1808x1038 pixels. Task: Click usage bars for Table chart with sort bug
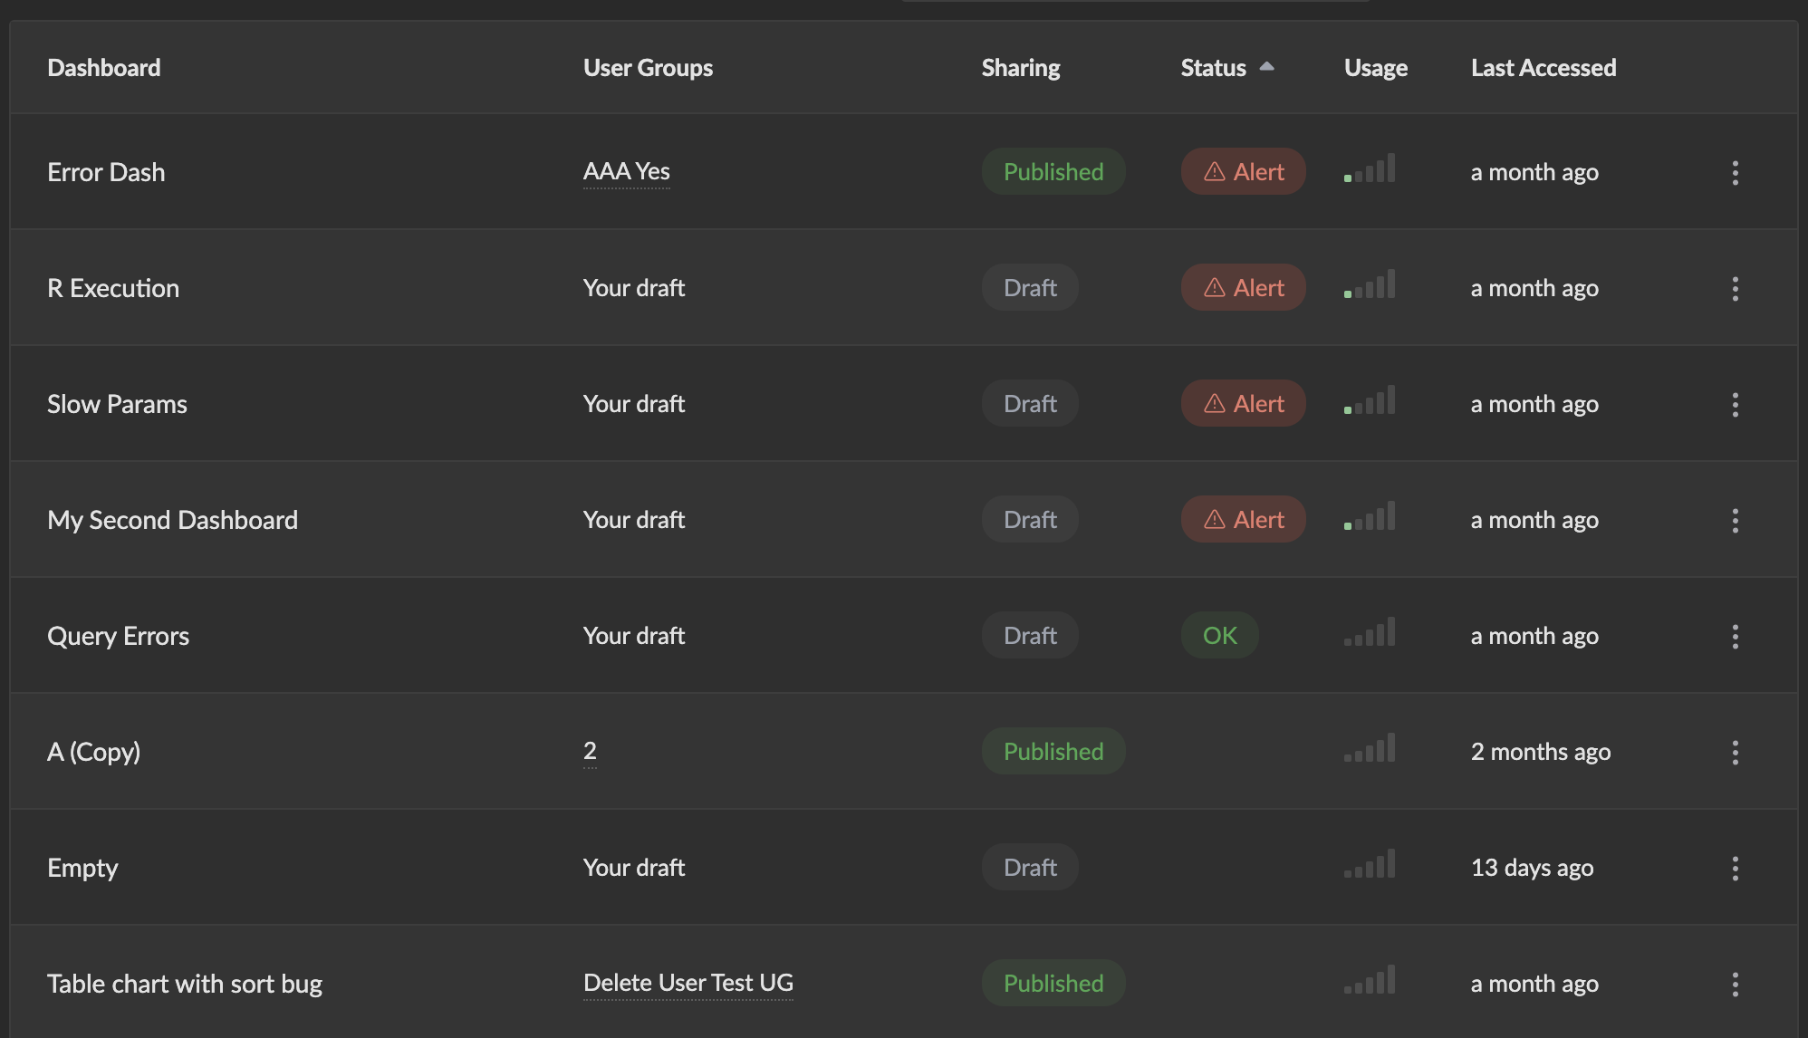pyautogui.click(x=1370, y=980)
